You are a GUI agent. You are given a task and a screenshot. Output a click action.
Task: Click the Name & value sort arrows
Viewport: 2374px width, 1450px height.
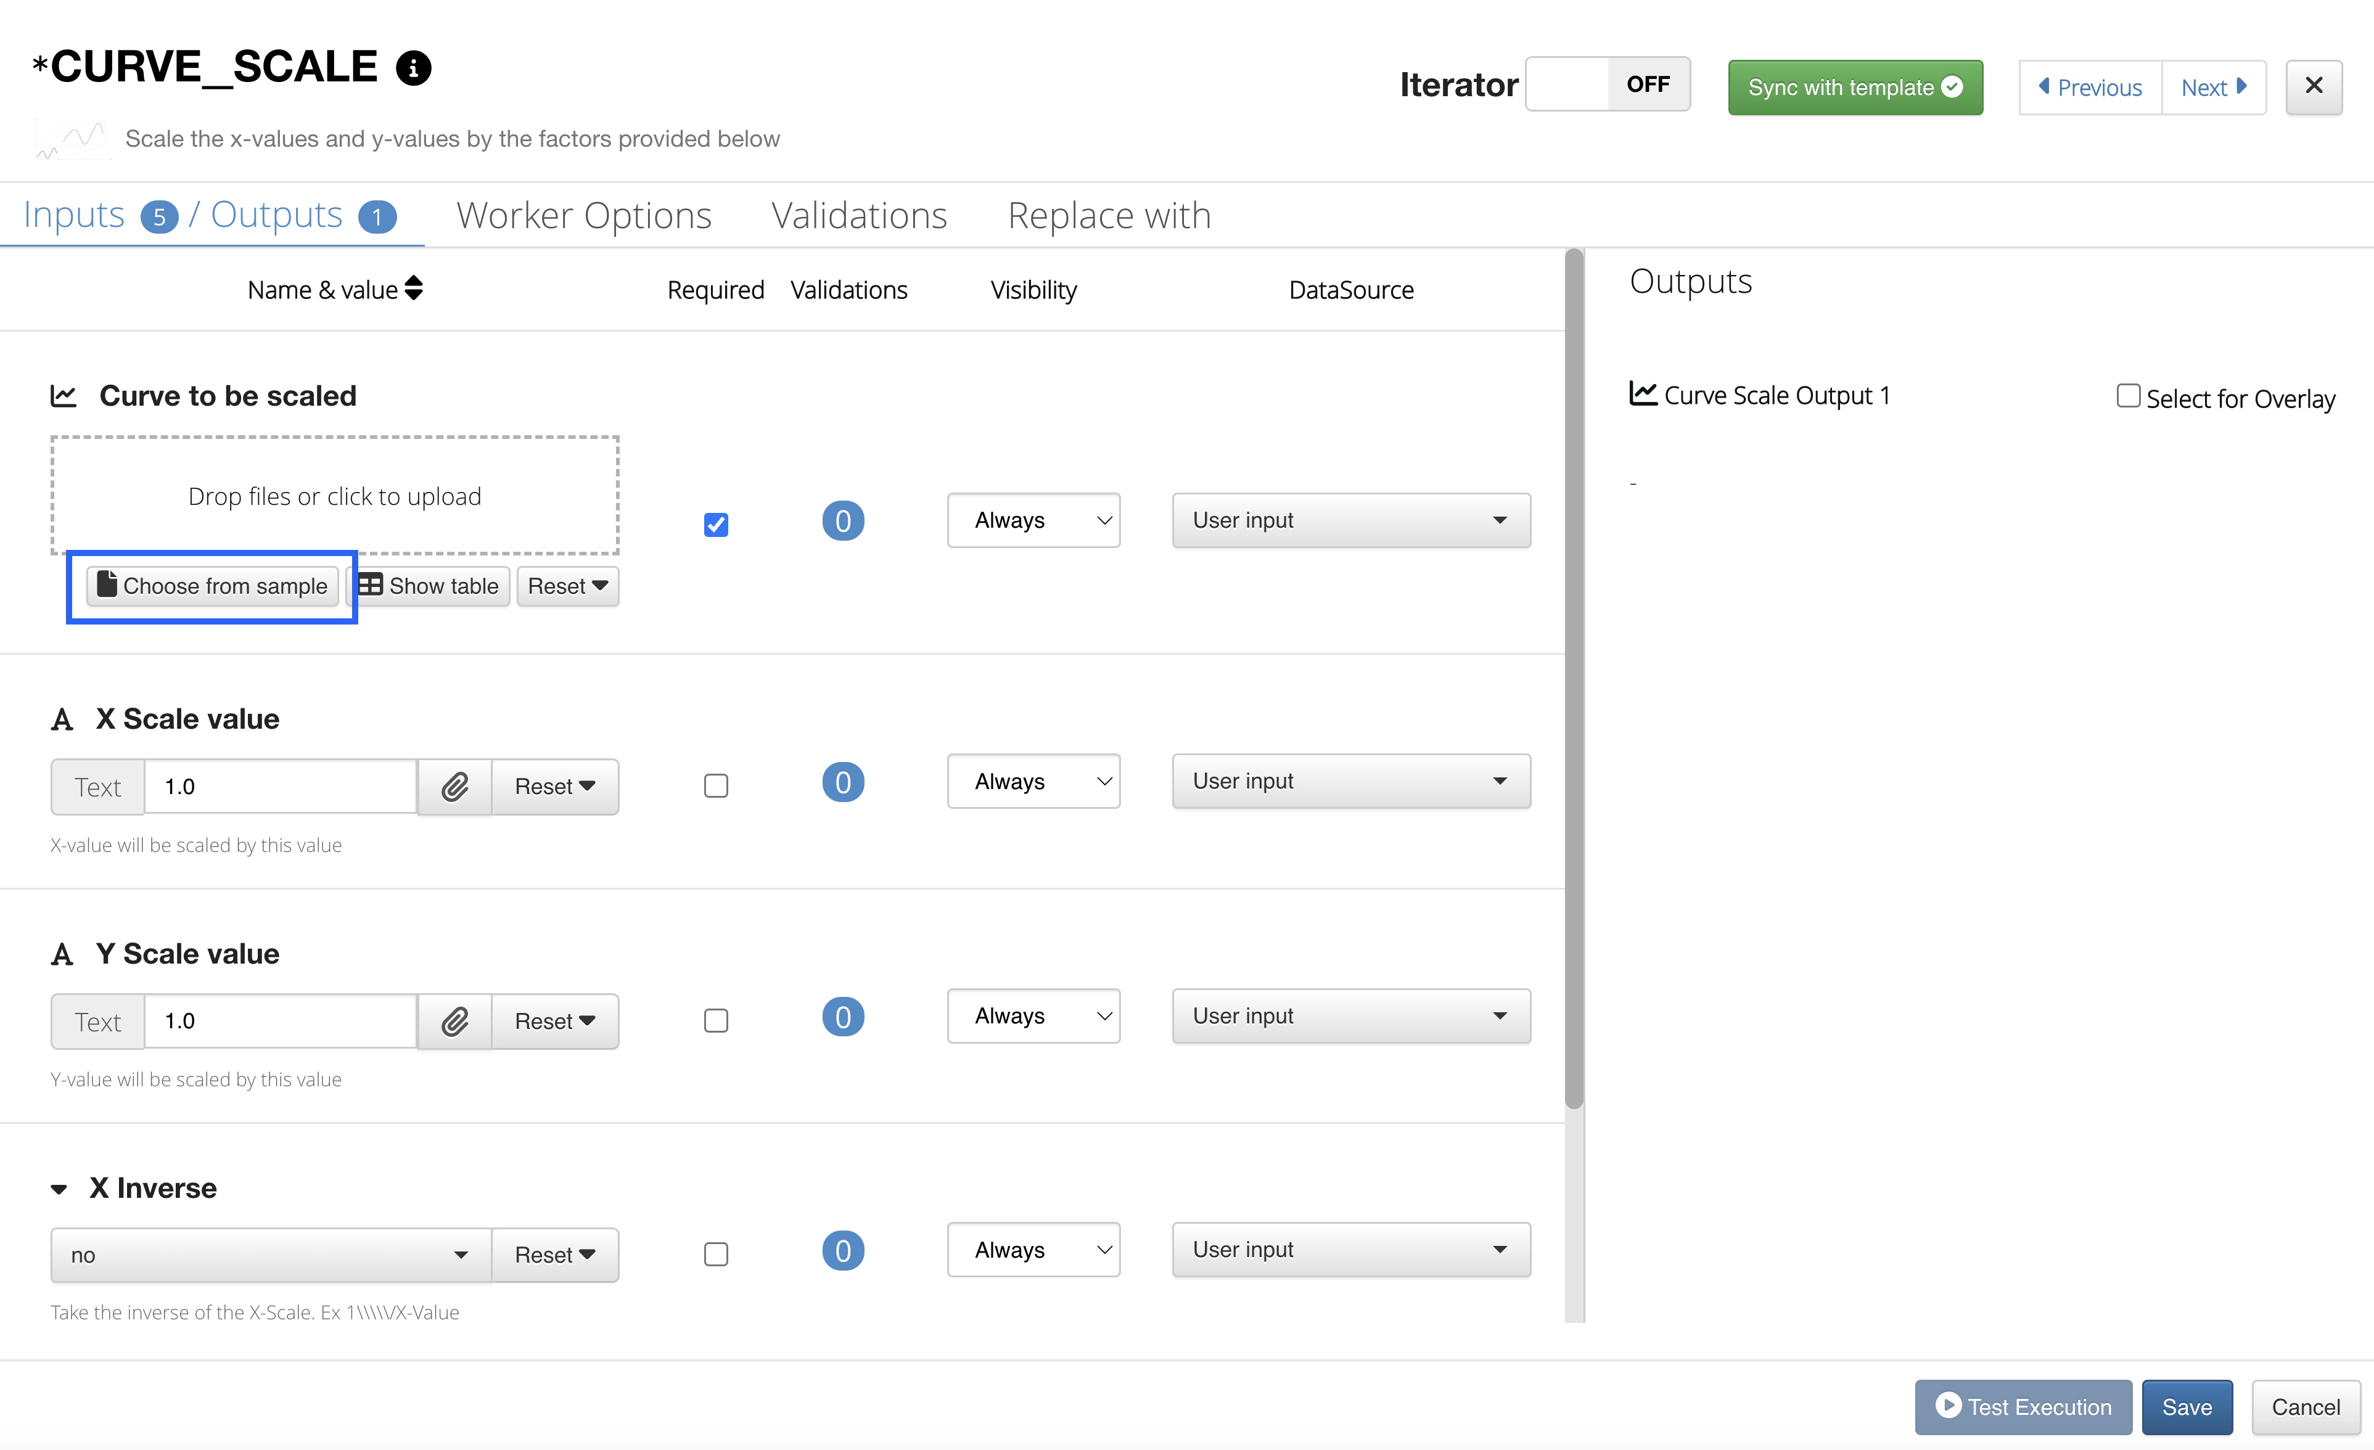click(x=413, y=288)
